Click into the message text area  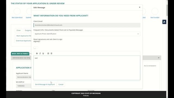coord(87,68)
